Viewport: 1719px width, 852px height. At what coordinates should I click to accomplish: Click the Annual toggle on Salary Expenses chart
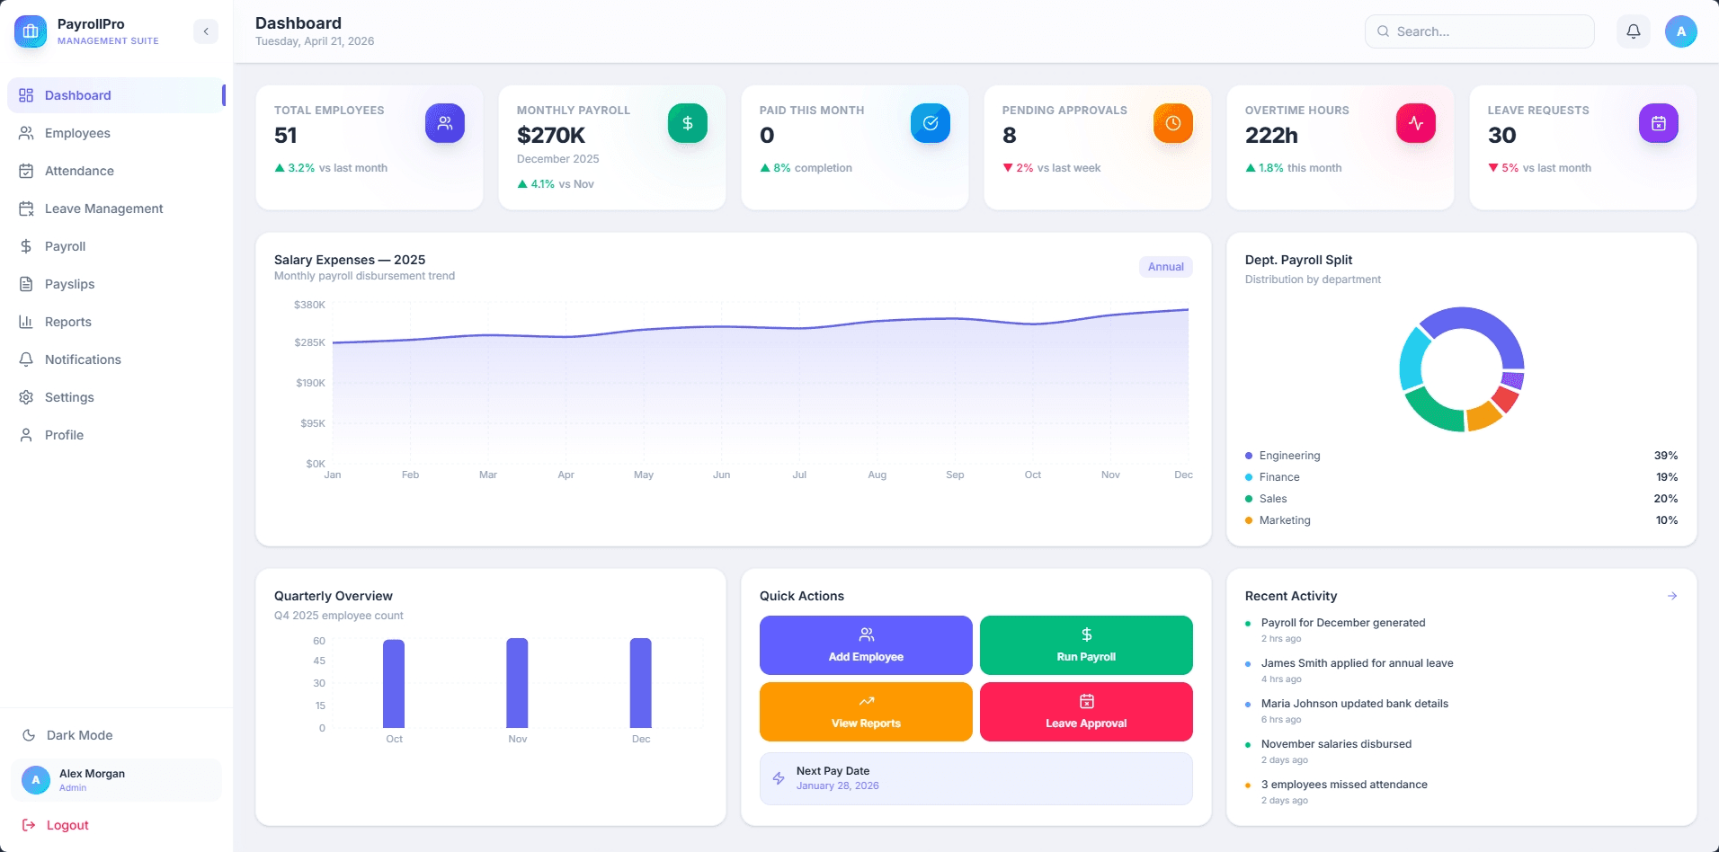1165,266
